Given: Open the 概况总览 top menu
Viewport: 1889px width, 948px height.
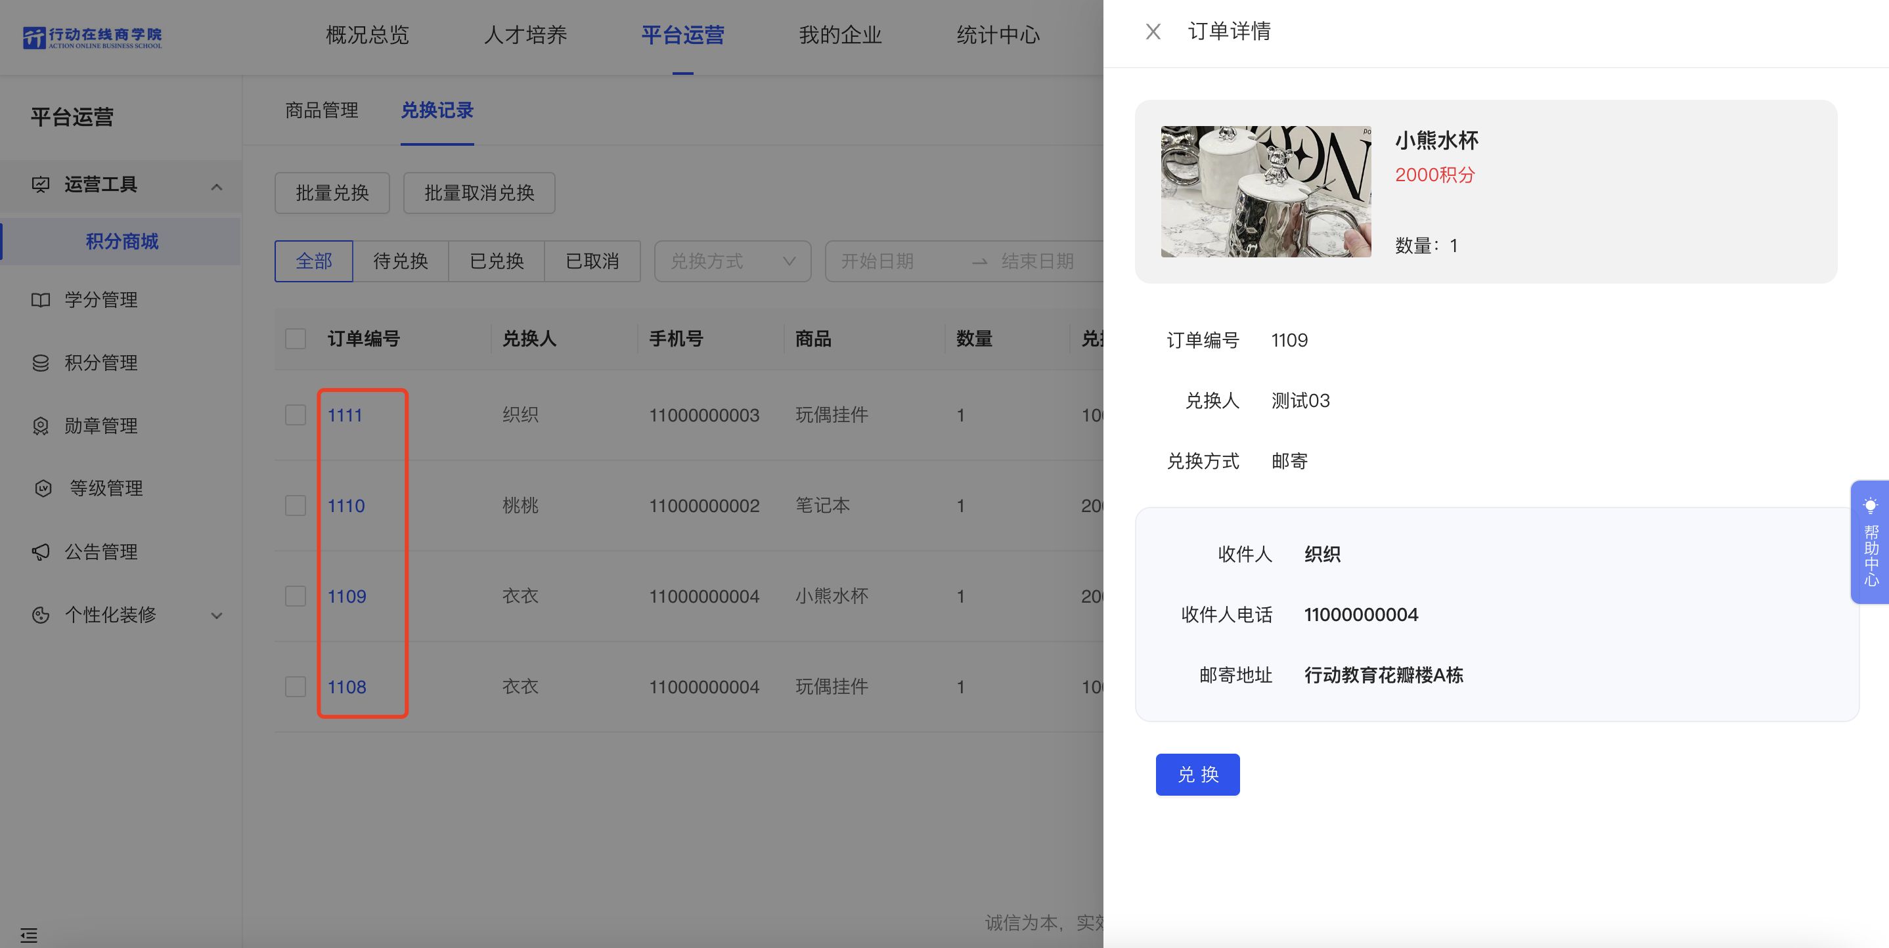Looking at the screenshot, I should point(367,35).
